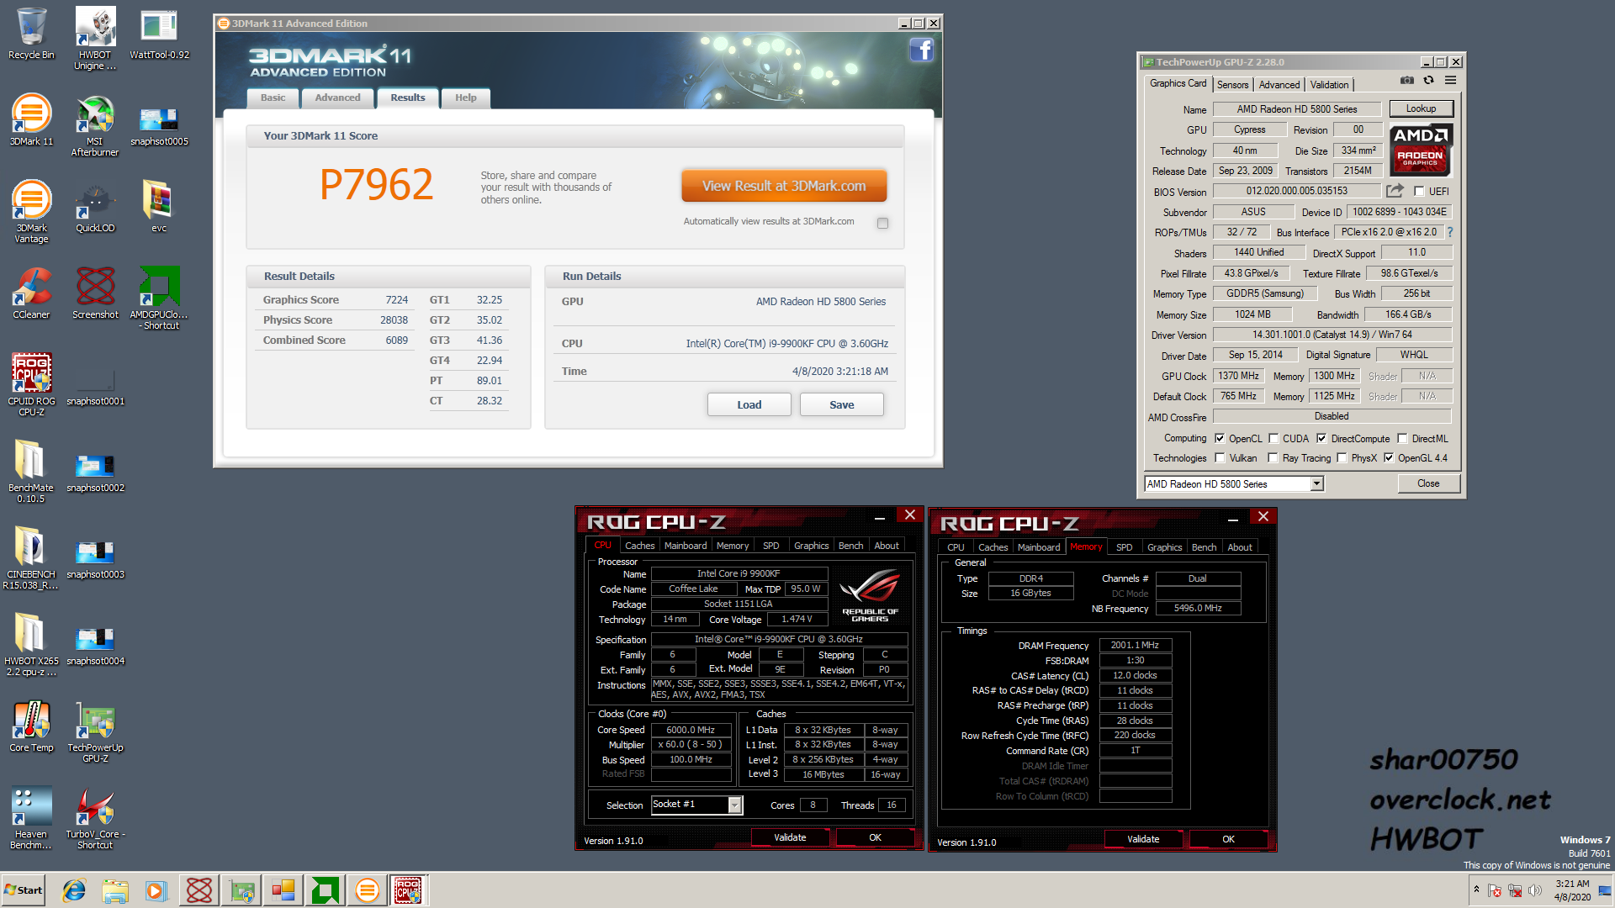Viewport: 1615px width, 908px height.
Task: Launch HWBOT Unigine desktop icon
Action: 95,38
